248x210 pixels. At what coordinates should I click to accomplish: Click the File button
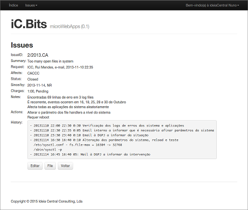point(50,166)
